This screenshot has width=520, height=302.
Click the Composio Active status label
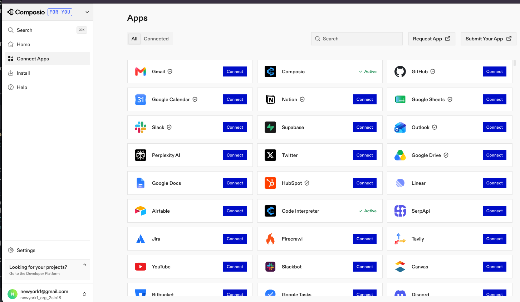pos(368,71)
